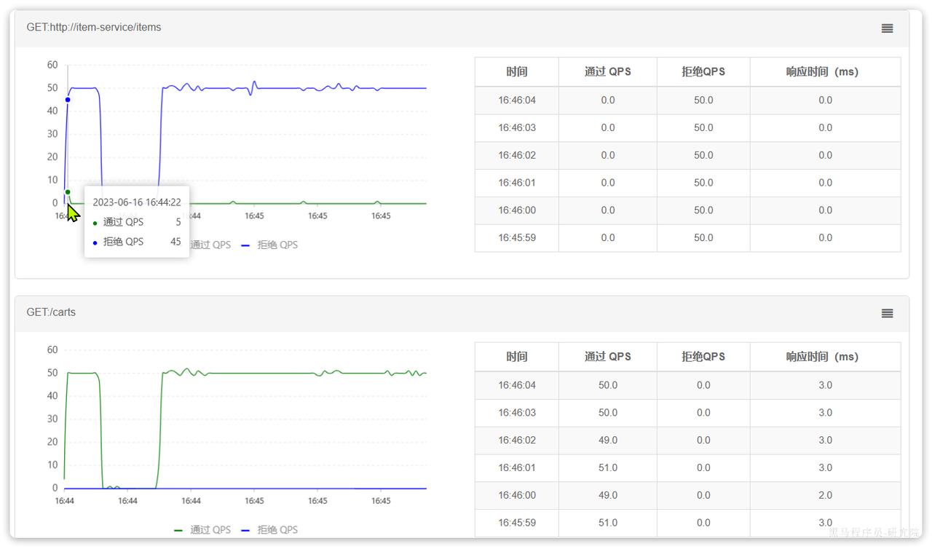Click the 响应时间 (ms) header in item-service table
The height and width of the screenshot is (549, 932).
(825, 72)
